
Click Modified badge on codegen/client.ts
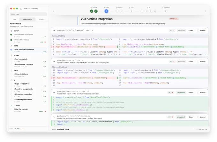click(x=181, y=30)
